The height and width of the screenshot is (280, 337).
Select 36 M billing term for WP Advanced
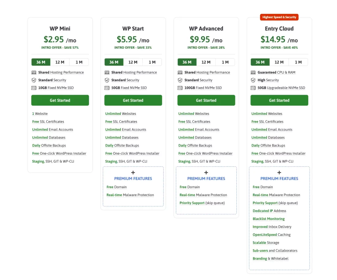click(187, 62)
